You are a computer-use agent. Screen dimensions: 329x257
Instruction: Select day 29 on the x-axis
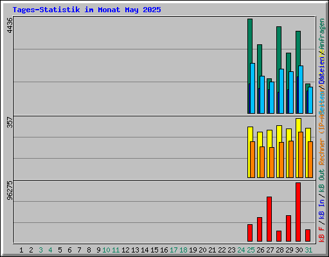(289, 250)
